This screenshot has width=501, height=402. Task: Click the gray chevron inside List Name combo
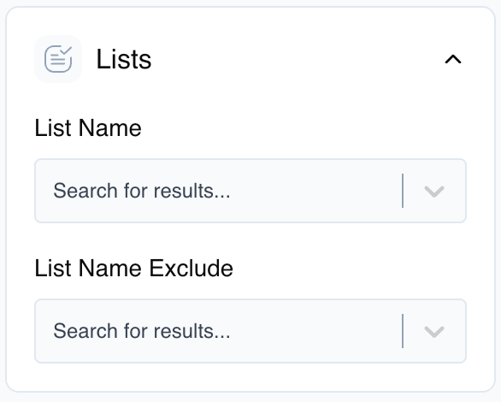pyautogui.click(x=434, y=191)
